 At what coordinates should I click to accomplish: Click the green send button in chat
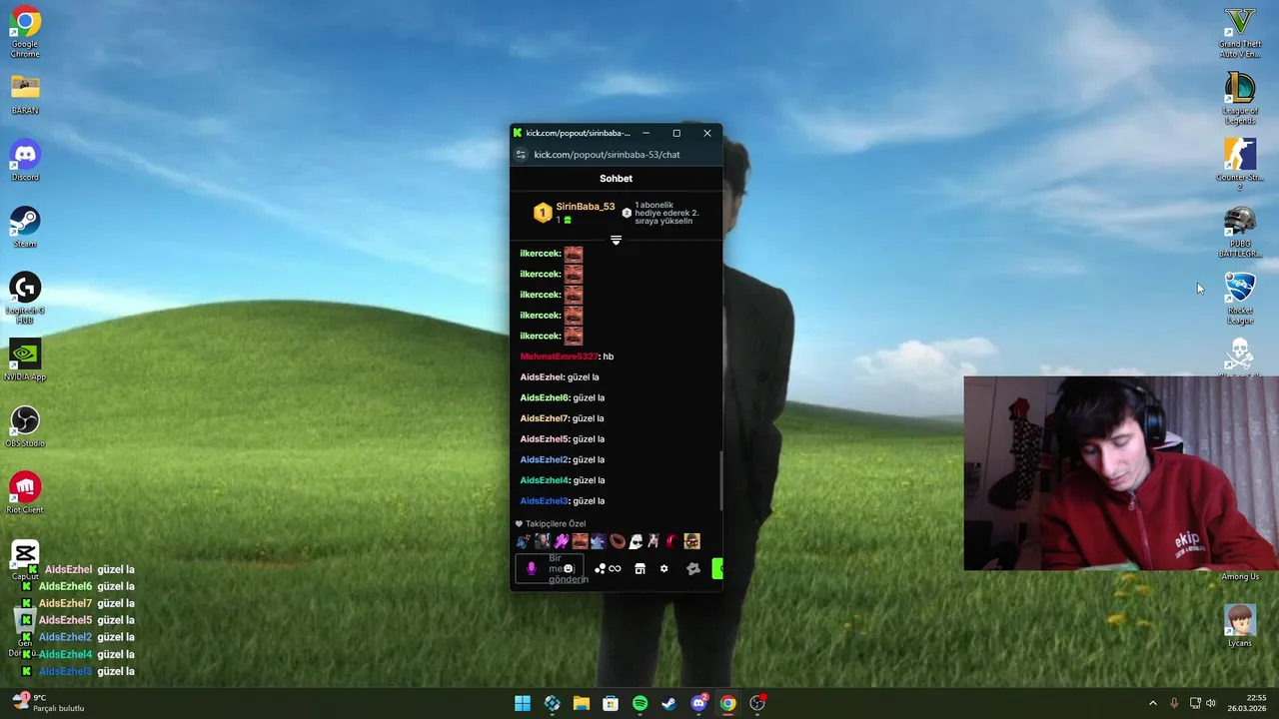(717, 568)
